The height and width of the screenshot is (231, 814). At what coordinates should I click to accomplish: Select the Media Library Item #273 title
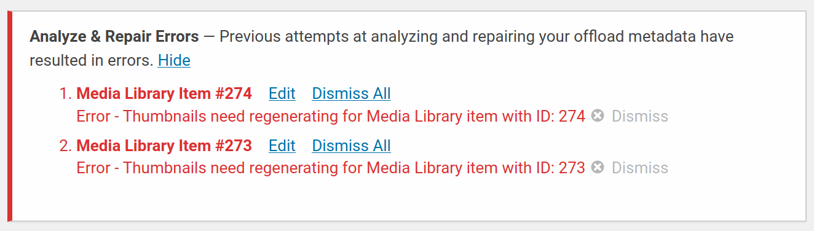(164, 146)
